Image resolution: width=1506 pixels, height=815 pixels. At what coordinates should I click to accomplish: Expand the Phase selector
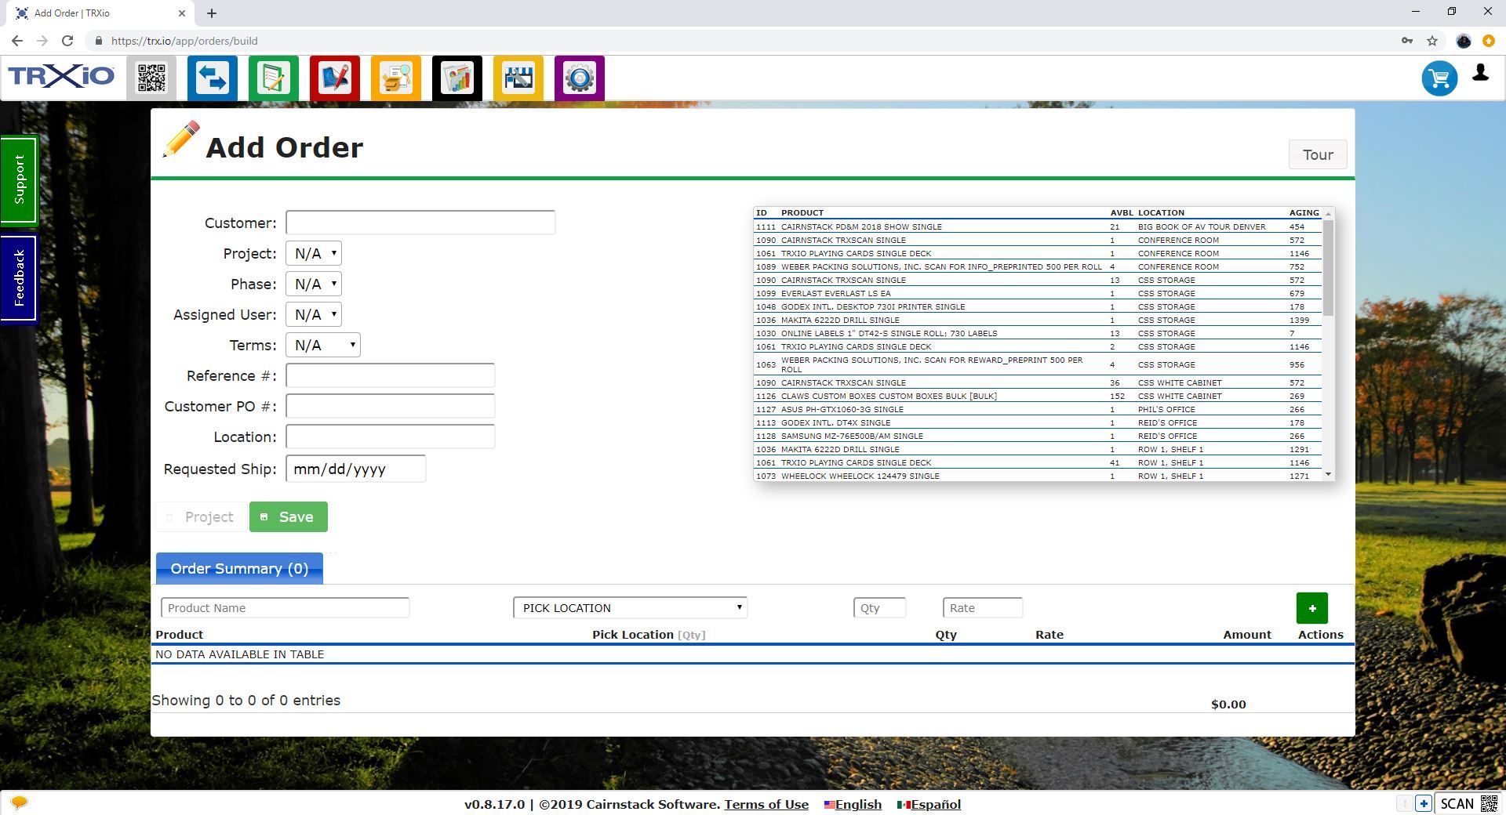pyautogui.click(x=314, y=284)
